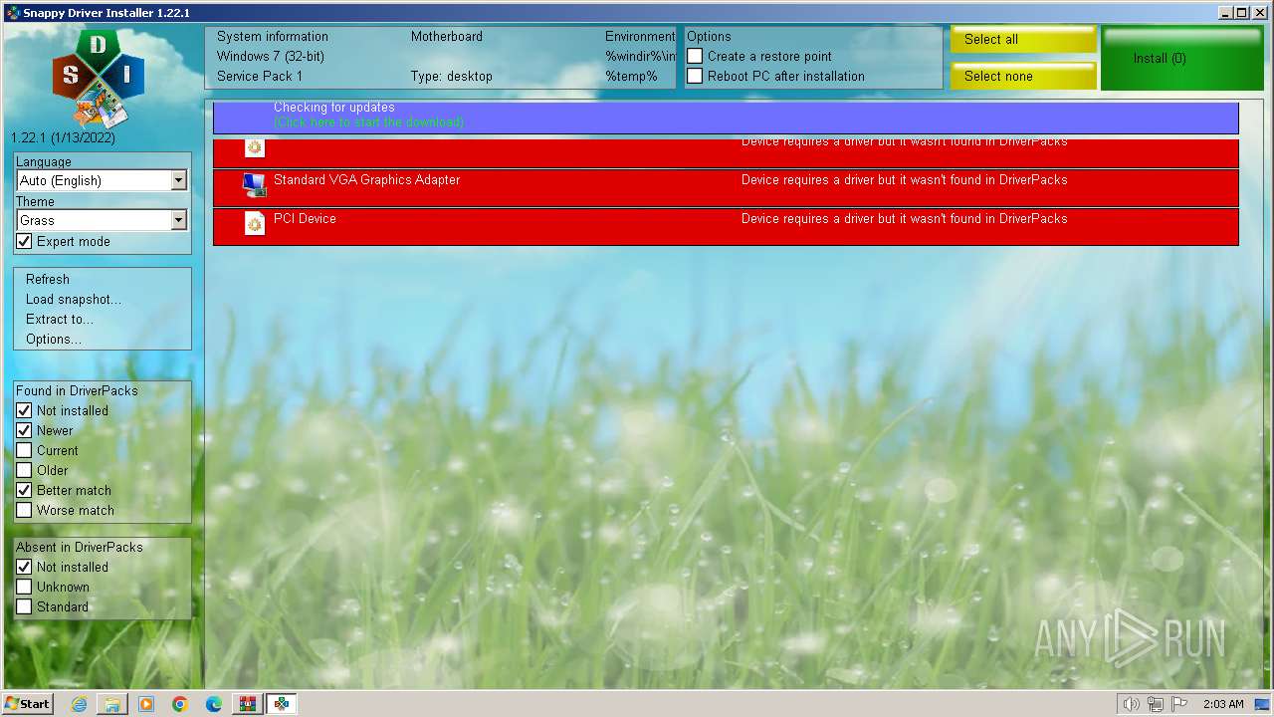1274x717 pixels.
Task: Open Internet Explorer from the taskbar
Action: click(x=79, y=704)
